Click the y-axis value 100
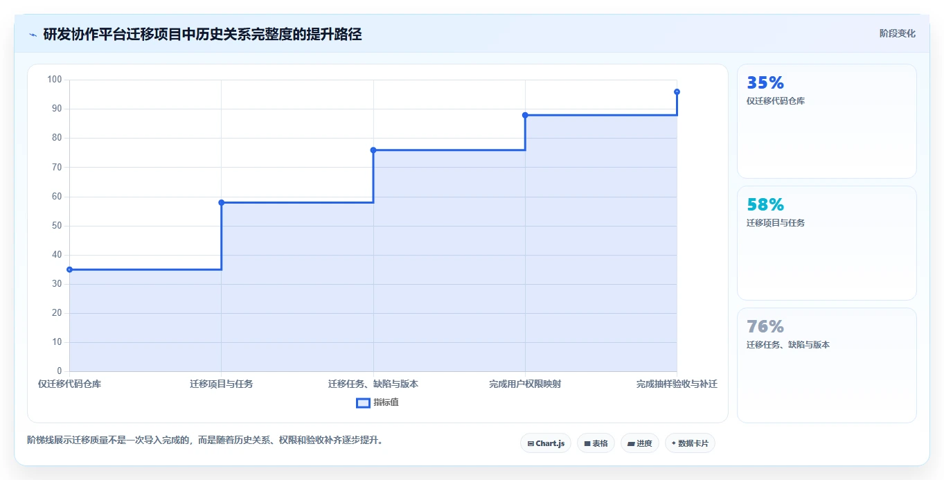Viewport: 944px width, 480px height. click(55, 80)
